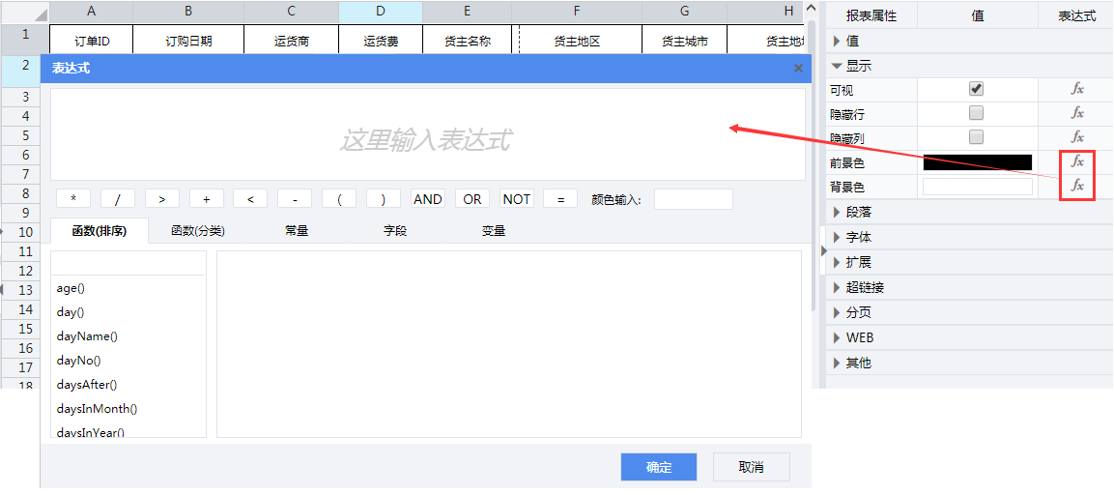1114x495 pixels.
Task: Insert the multiply operator button
Action: 73,199
